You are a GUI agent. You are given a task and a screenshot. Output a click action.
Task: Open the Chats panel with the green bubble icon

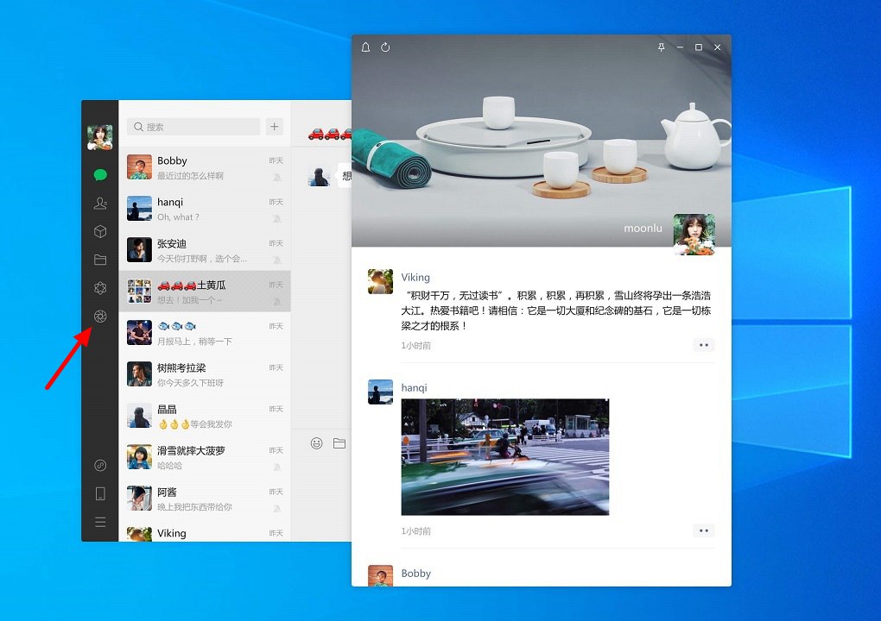[x=99, y=174]
